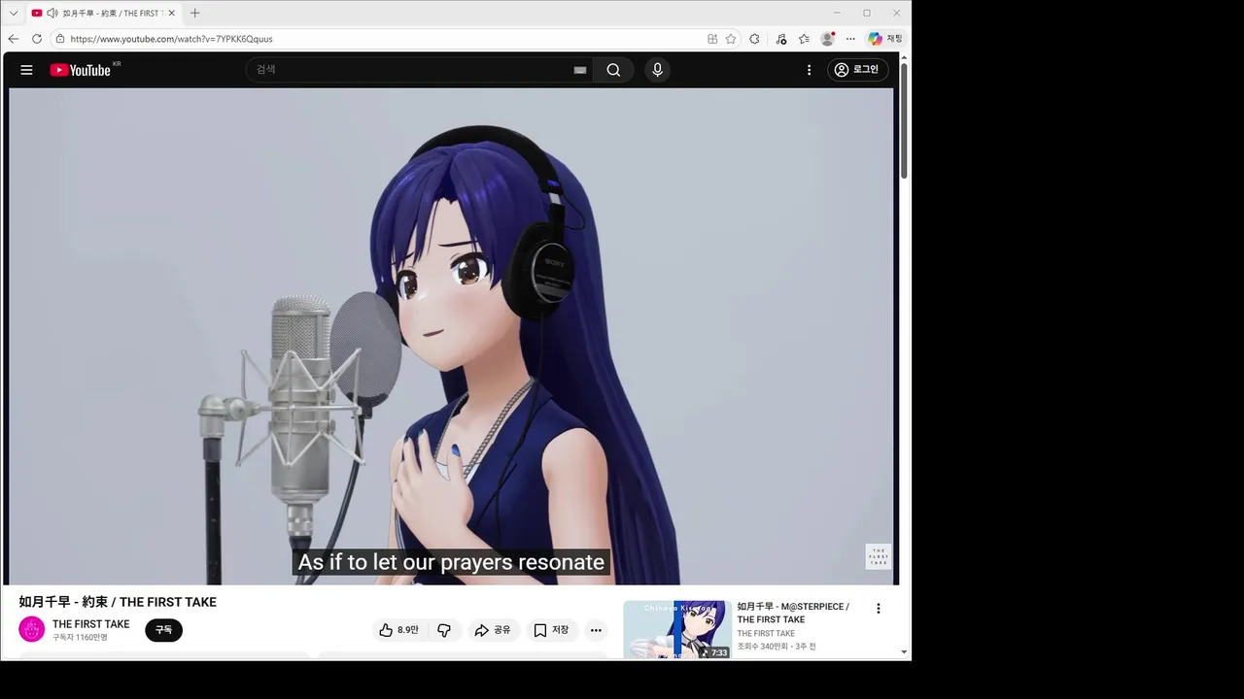Subscribe with the 구독 button
This screenshot has width=1244, height=699.
point(163,630)
